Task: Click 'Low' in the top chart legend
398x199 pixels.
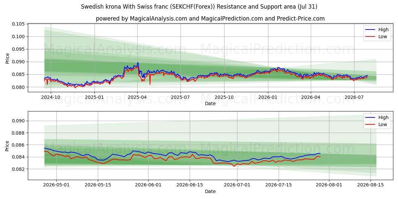Action: tap(383, 36)
